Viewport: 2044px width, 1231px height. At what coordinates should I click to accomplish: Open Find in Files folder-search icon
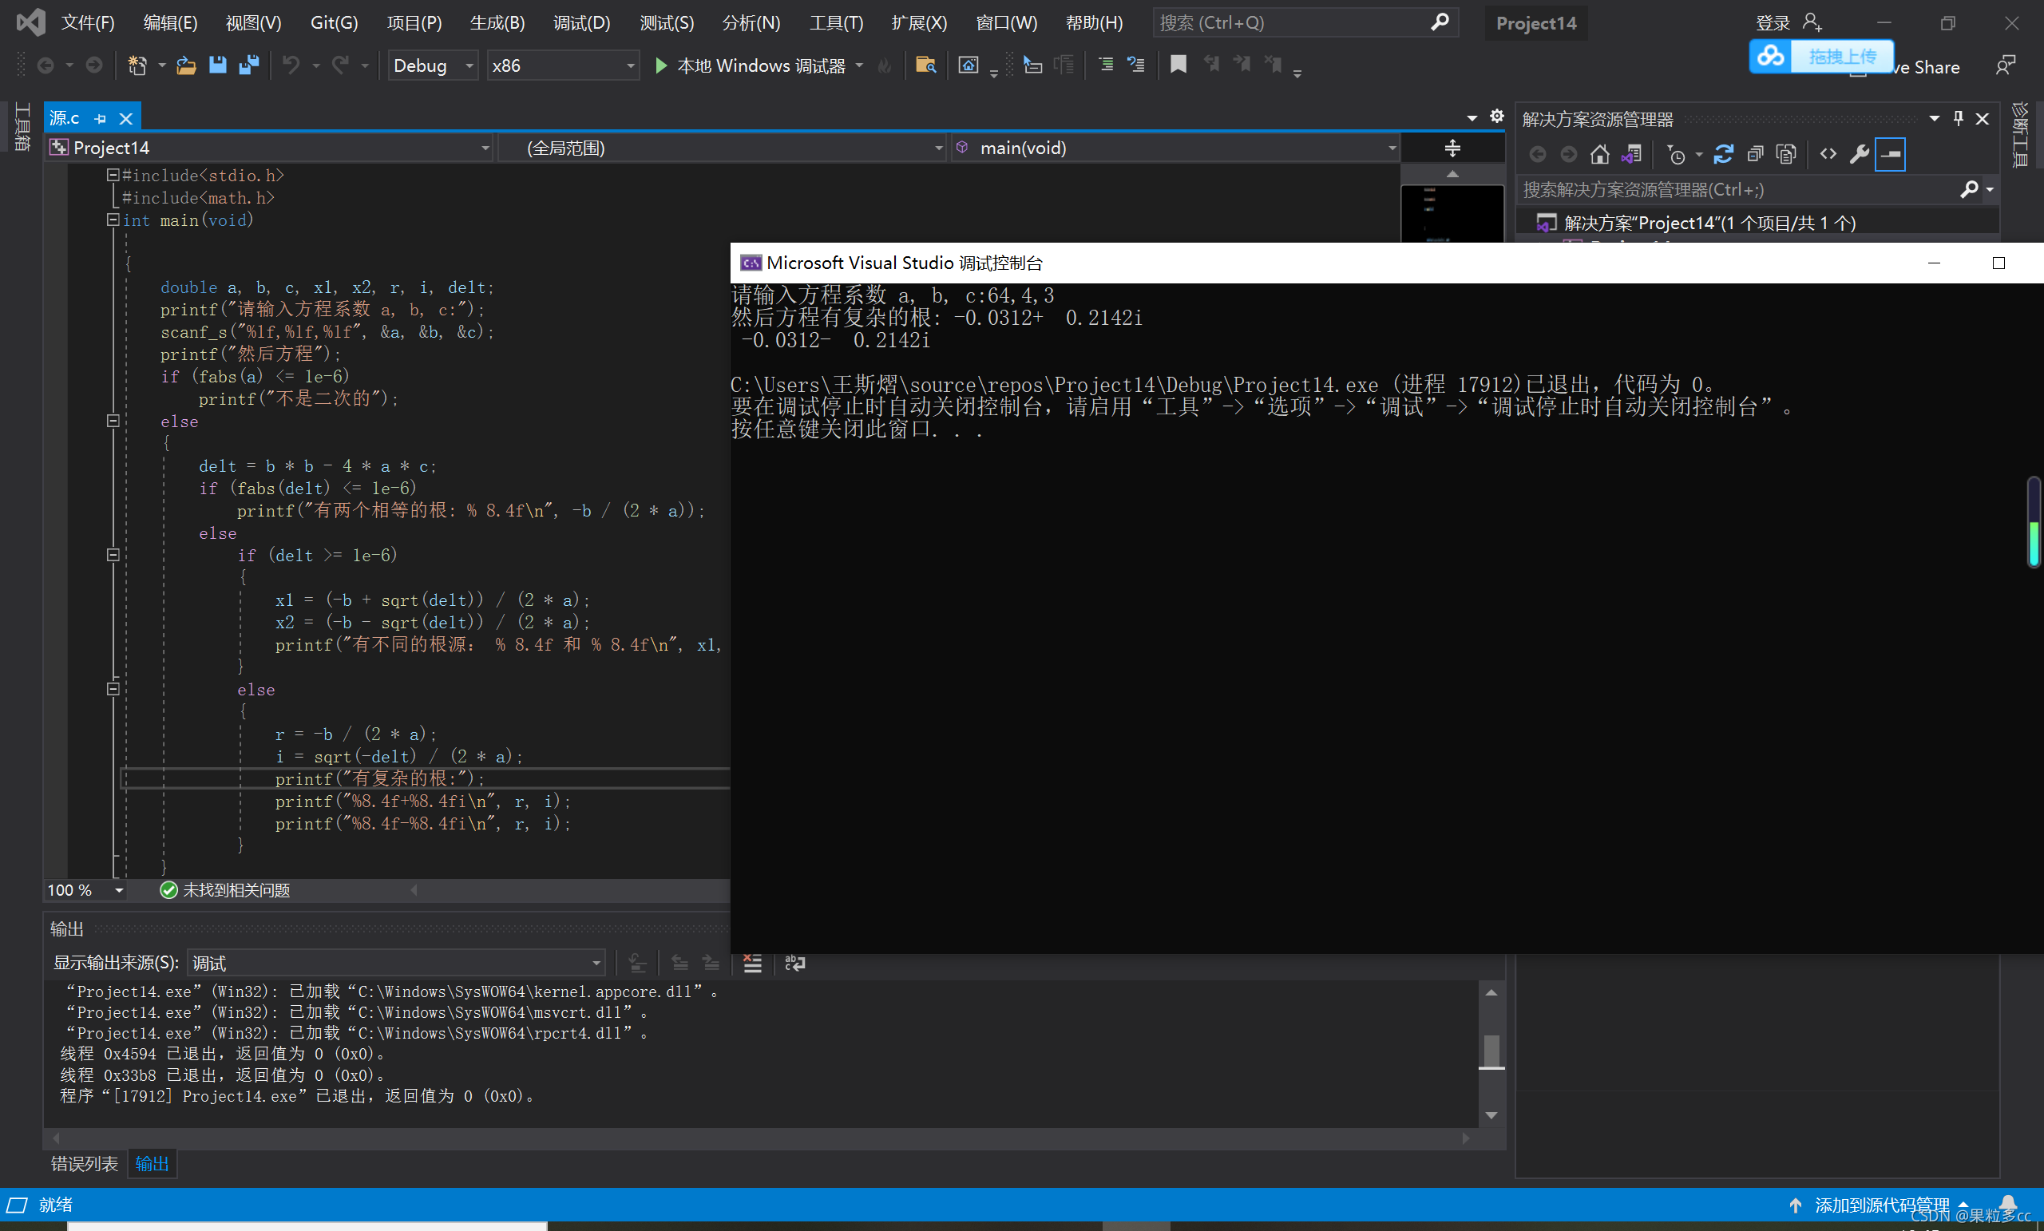[925, 65]
